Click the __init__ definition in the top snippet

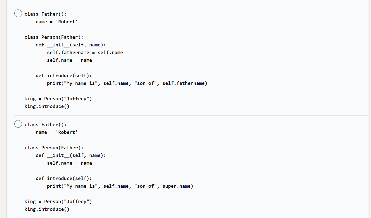coord(71,45)
